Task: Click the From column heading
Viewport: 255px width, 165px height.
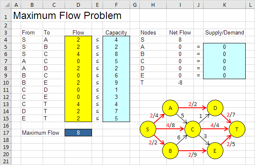Action: tap(28, 32)
